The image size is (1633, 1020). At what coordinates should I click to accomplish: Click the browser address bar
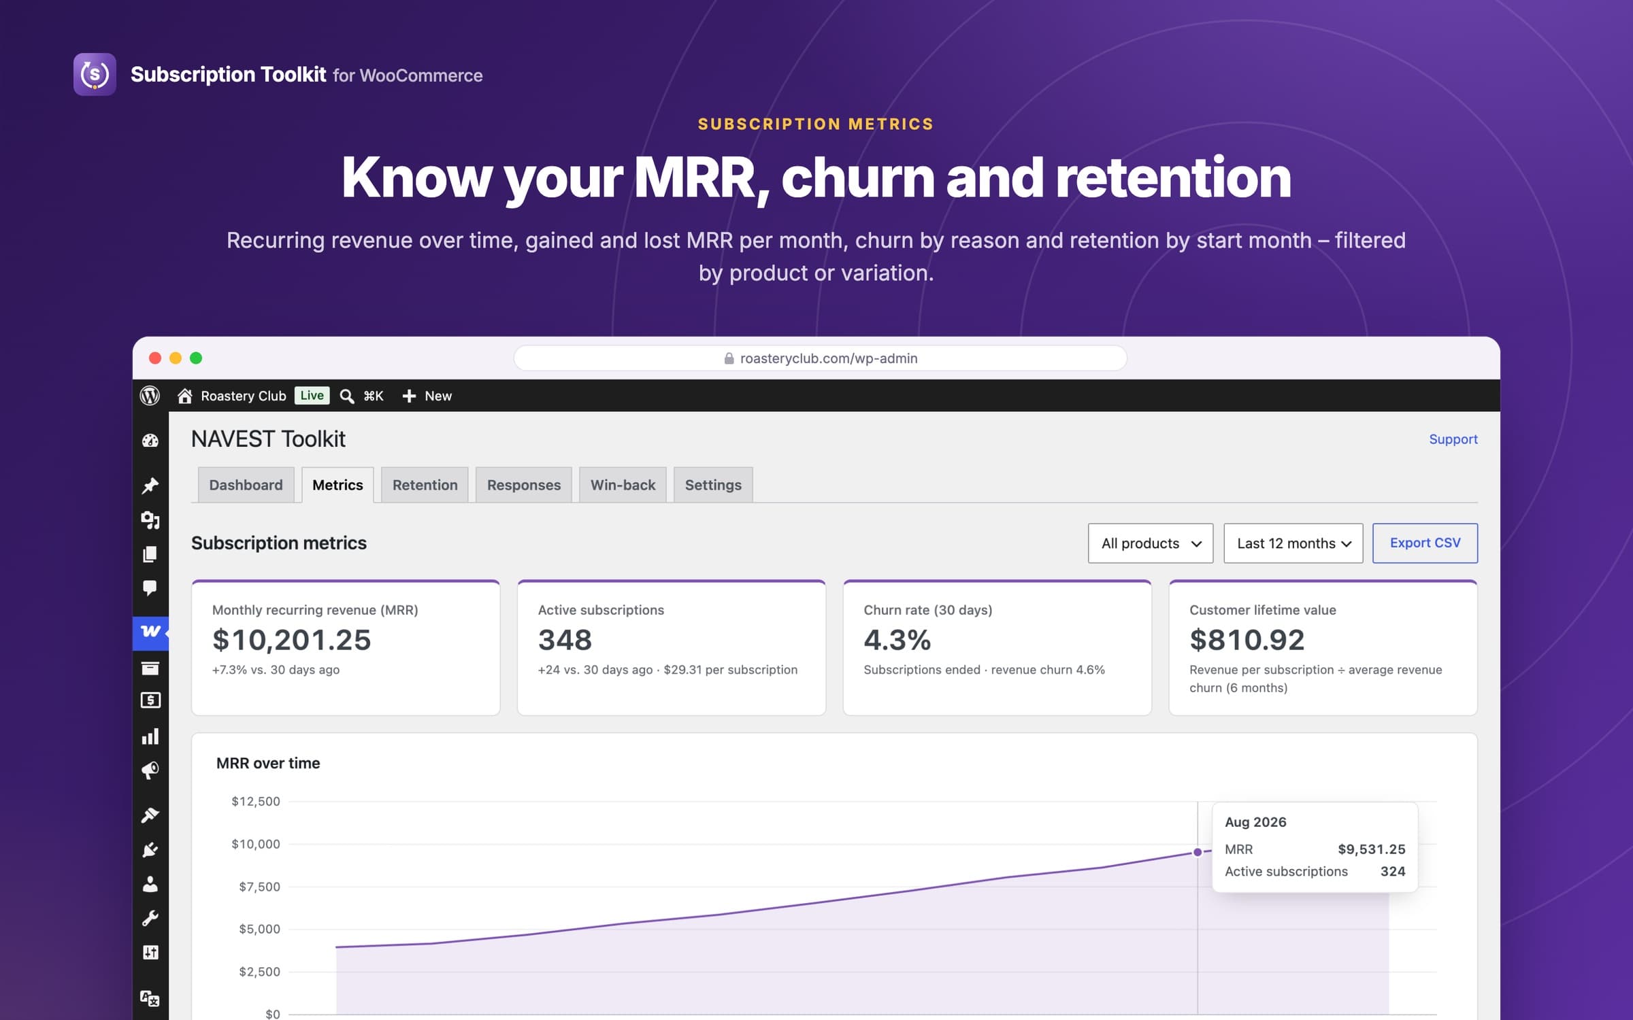click(820, 358)
